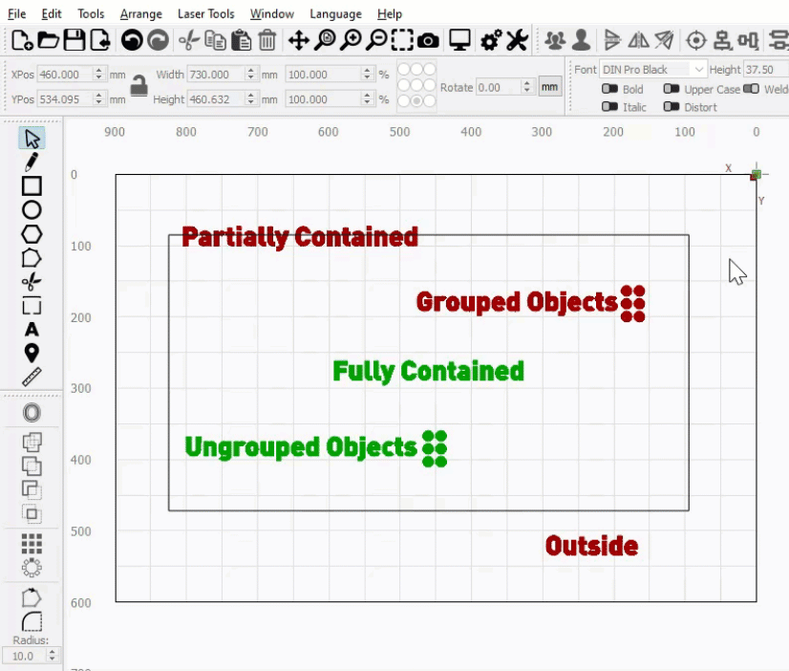Toggle the aspect ratio lock

pyautogui.click(x=139, y=85)
